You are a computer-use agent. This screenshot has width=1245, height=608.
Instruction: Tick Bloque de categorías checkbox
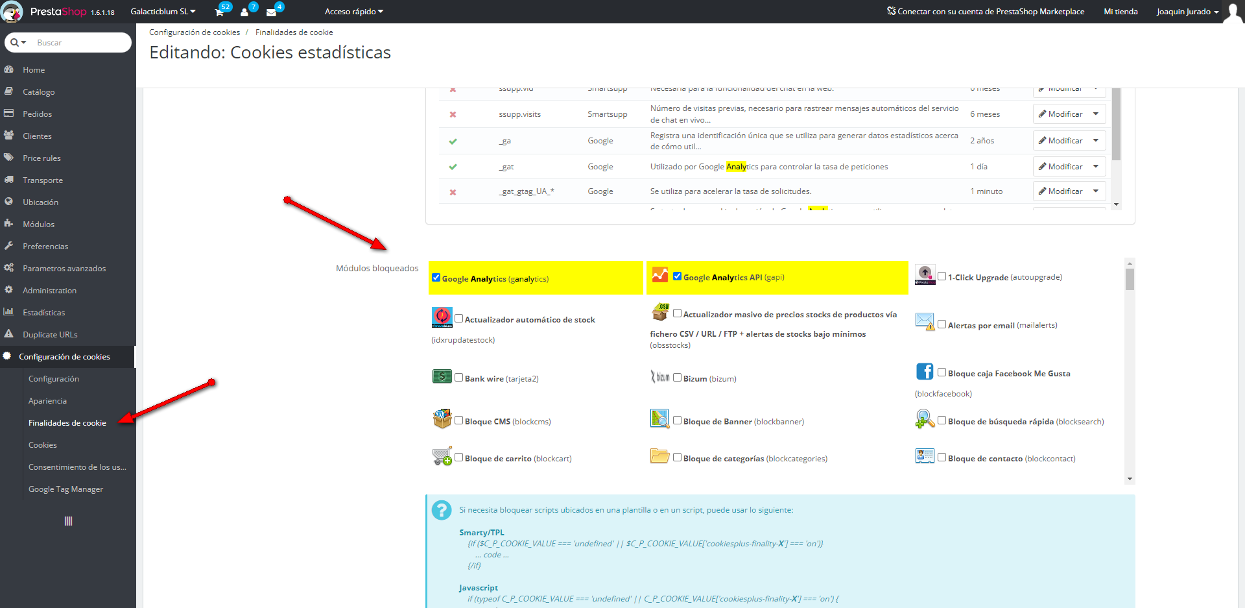678,457
